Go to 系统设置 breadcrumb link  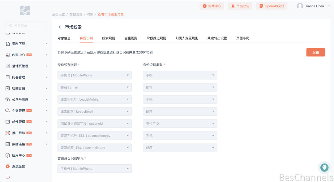click(x=58, y=14)
